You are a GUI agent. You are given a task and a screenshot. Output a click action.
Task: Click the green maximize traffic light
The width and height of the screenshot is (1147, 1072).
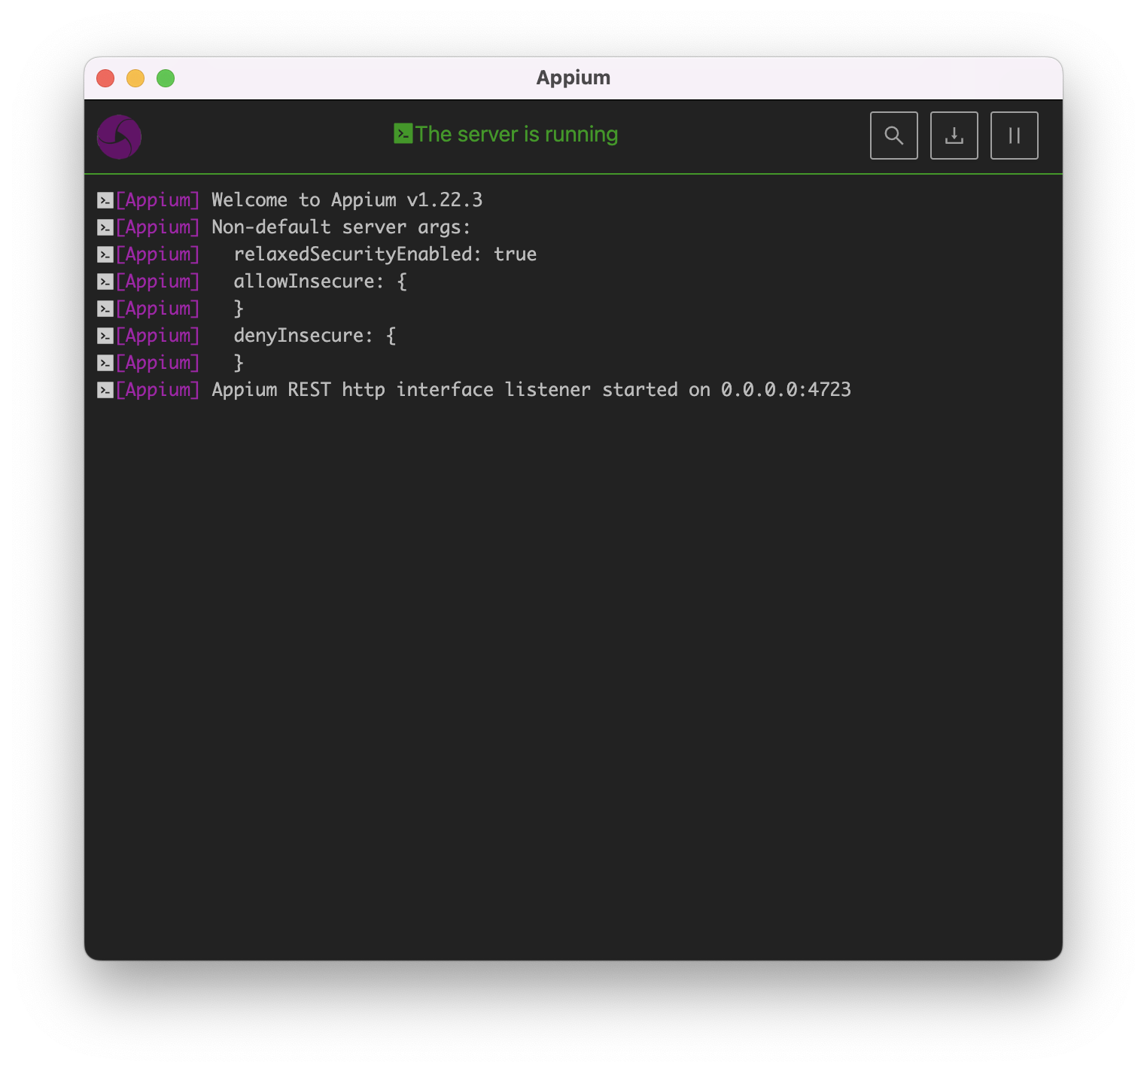pos(166,78)
